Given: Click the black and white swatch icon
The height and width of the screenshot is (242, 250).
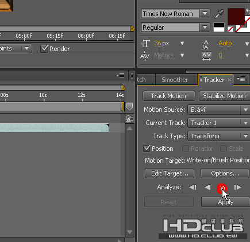Looking at the screenshot, I should point(219,28).
